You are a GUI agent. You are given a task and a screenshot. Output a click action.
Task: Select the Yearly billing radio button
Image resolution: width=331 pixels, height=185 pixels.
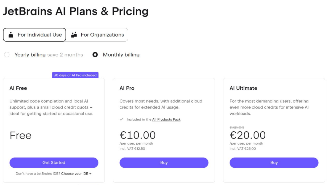7,55
